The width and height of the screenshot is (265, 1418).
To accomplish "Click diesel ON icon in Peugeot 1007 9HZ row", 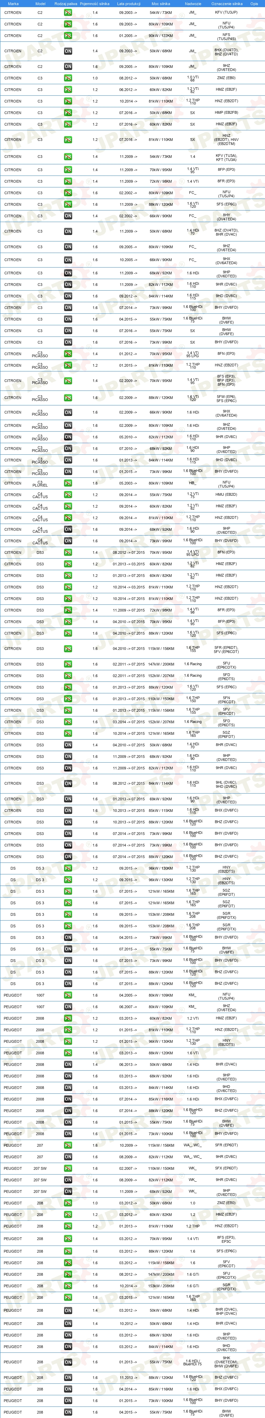I will pos(68,1007).
